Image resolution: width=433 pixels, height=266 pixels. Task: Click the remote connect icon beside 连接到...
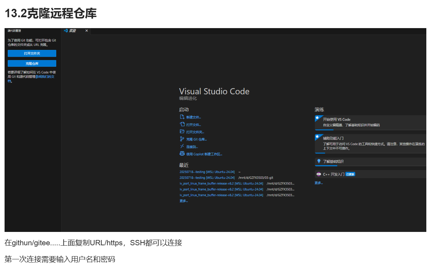[182, 147]
